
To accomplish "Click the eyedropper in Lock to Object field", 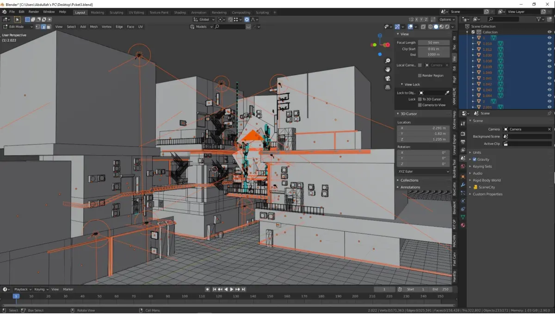I will point(447,93).
